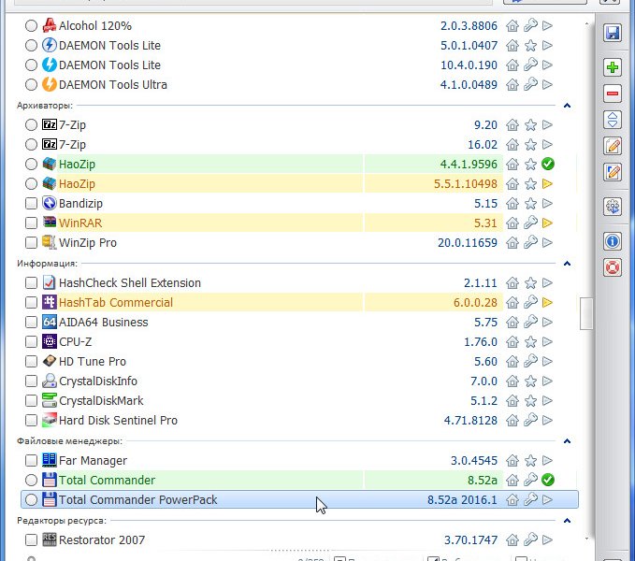Check the WinZip Pro checkbox
This screenshot has width=635, height=561.
click(31, 243)
